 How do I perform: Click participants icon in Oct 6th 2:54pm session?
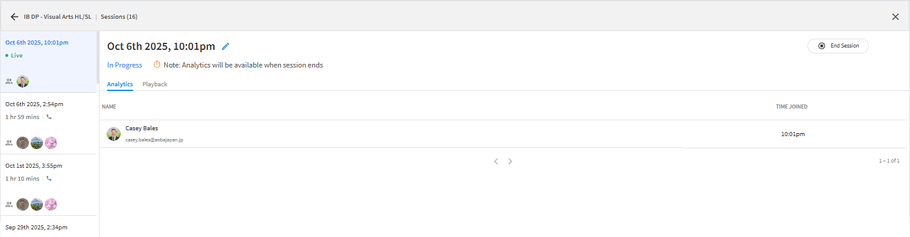coord(9,143)
